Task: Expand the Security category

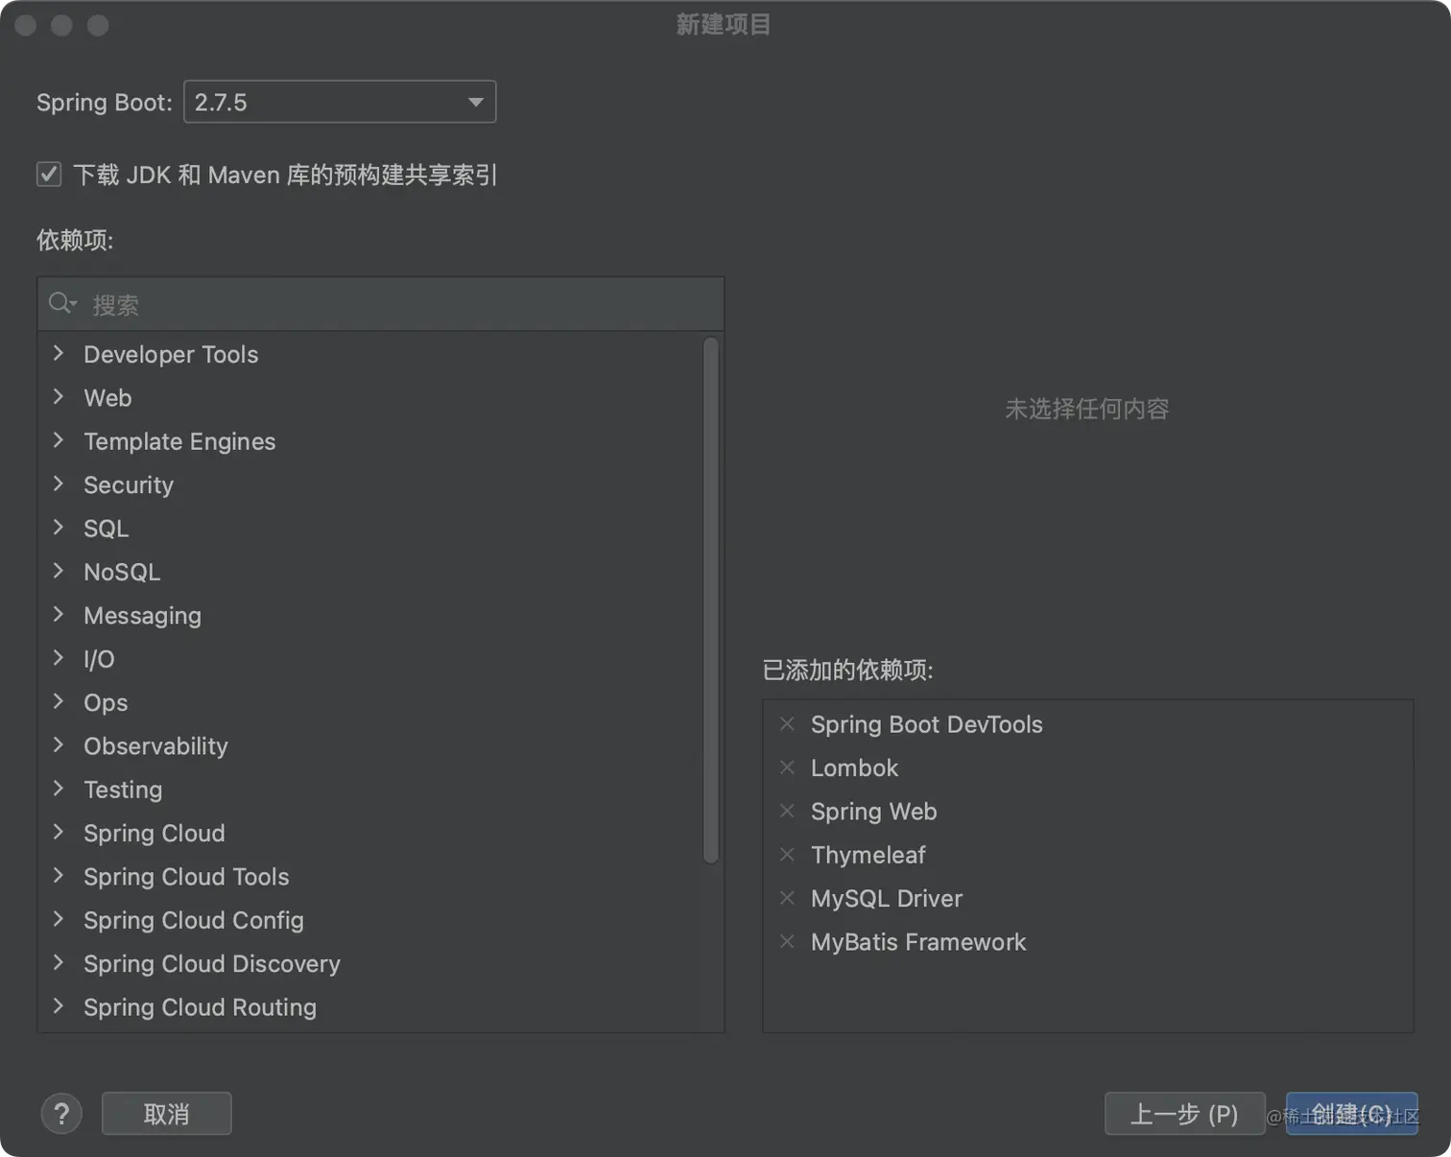Action: [x=59, y=484]
